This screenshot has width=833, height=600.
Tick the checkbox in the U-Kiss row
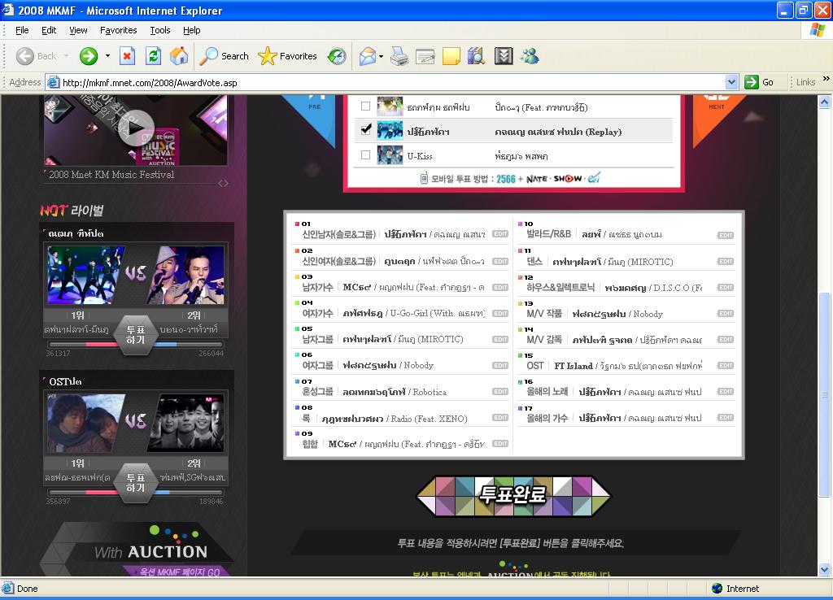pos(365,155)
